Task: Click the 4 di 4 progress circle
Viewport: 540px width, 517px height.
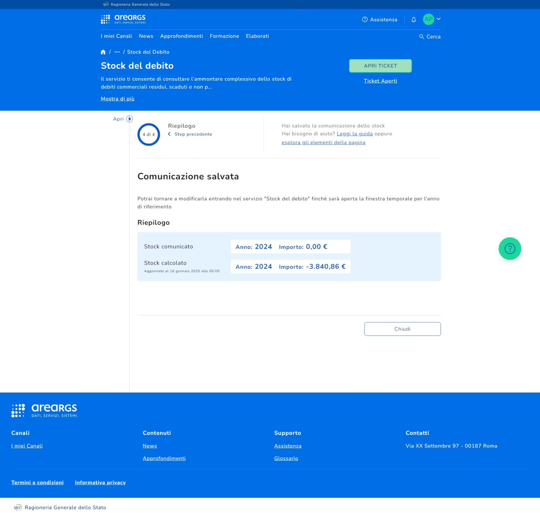Action: (149, 135)
